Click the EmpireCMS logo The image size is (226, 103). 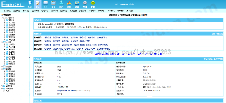click(x=13, y=4)
